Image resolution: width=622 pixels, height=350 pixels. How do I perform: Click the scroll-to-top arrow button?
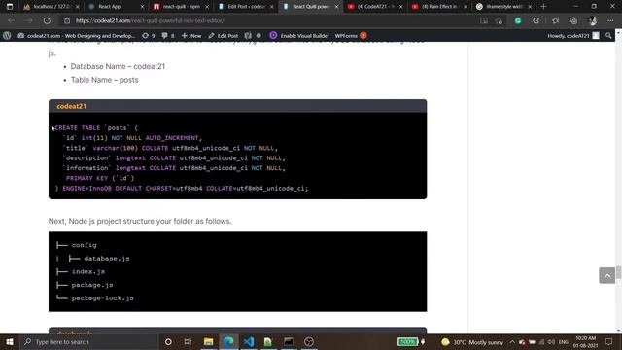(x=606, y=275)
